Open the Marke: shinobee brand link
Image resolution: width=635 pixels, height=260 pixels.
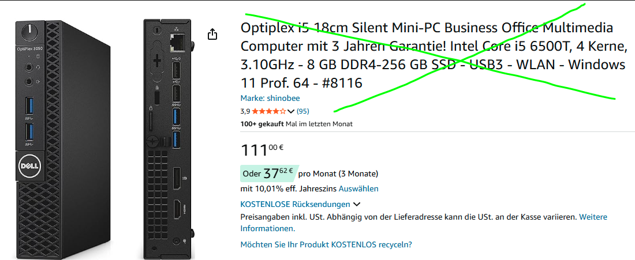pos(270,98)
